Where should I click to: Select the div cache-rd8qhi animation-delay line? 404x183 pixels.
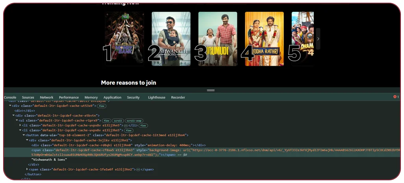click(x=119, y=145)
